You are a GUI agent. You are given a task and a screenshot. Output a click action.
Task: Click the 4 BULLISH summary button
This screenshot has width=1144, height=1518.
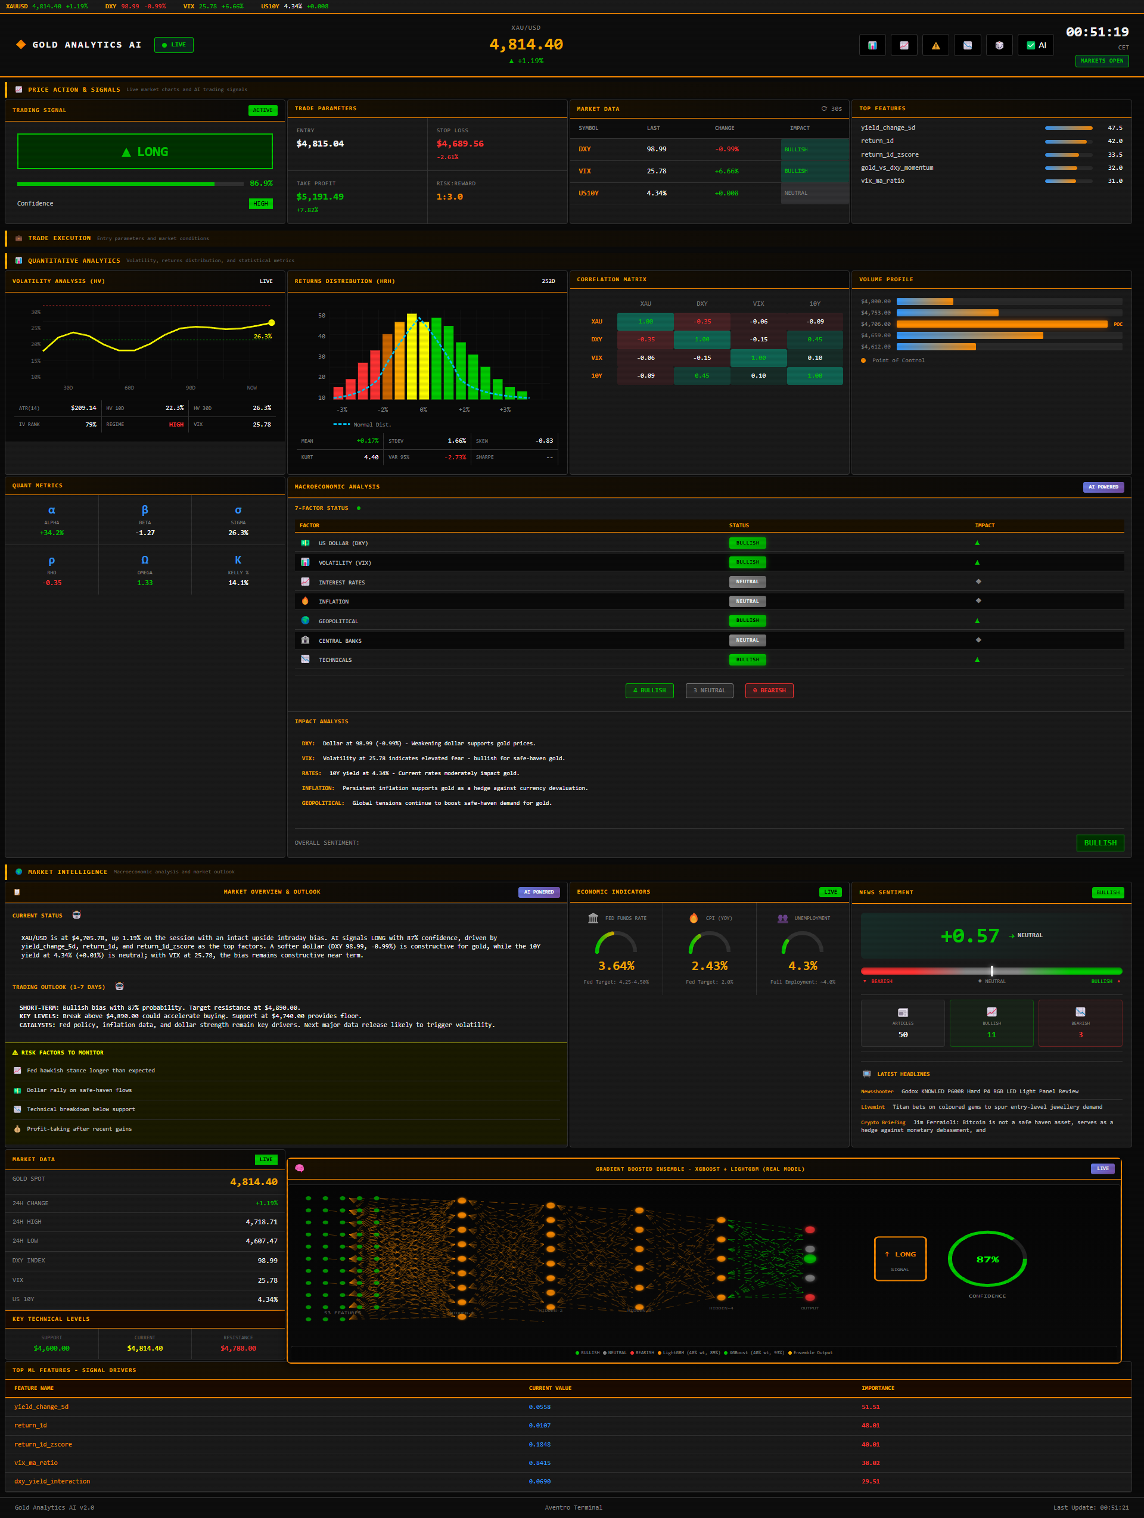tap(649, 690)
